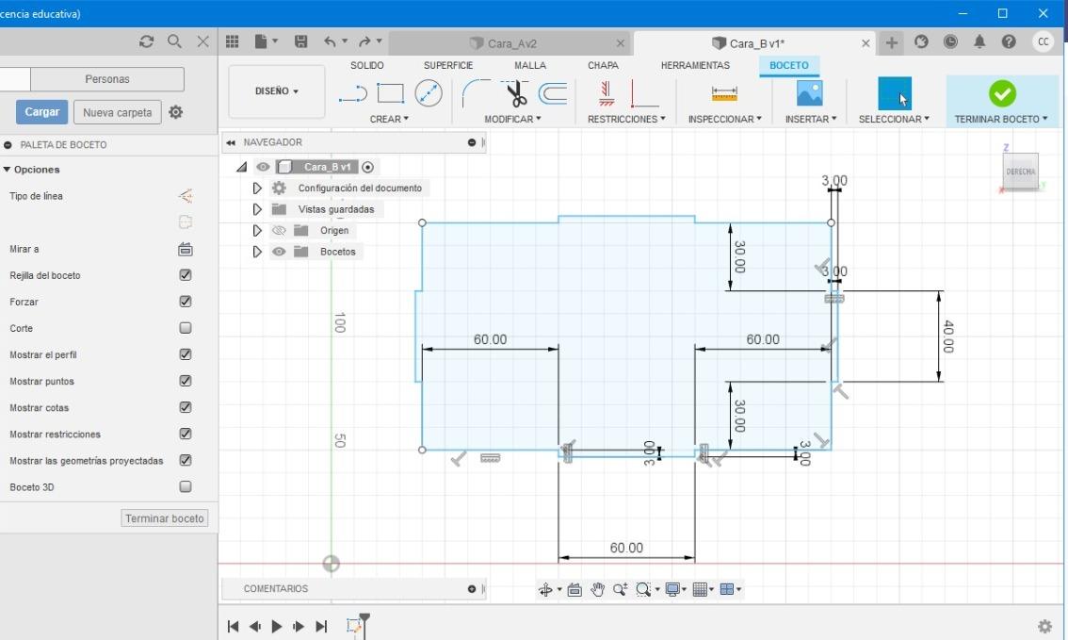Select the Fillet tool in Modificar

point(476,93)
